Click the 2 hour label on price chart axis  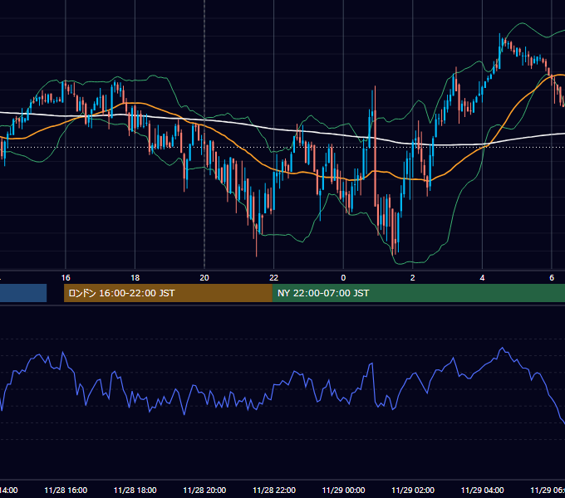tap(413, 278)
